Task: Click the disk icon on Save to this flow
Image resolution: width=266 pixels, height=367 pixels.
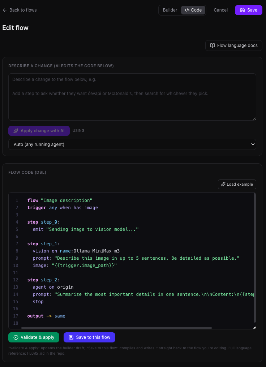Action: pos(71,337)
